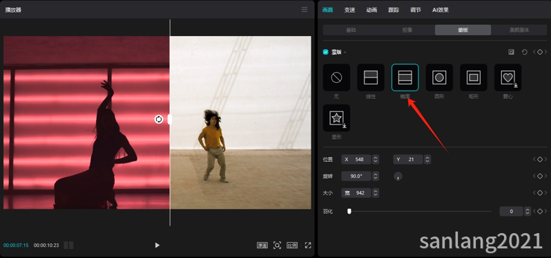
Task: Switch to the 蒙版 mask sub-tab
Action: 463,30
